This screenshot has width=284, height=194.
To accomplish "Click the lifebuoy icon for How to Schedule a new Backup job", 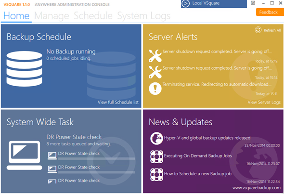I will [x=156, y=174].
